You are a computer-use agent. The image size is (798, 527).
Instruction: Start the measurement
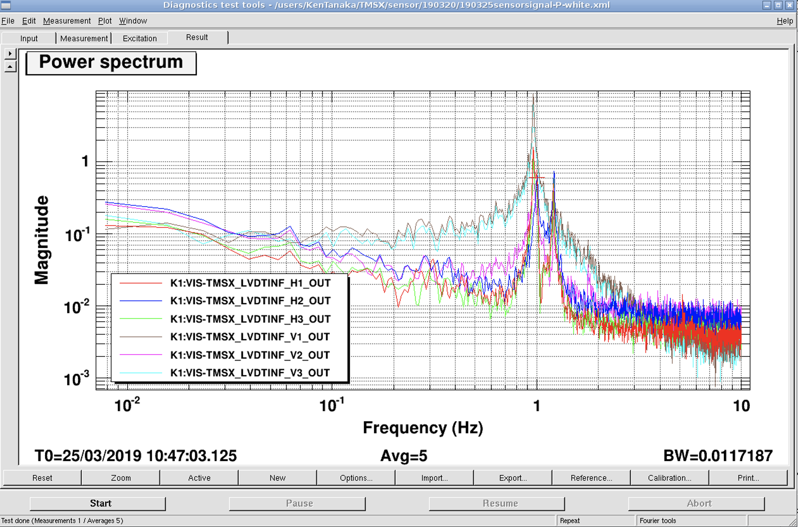click(98, 503)
